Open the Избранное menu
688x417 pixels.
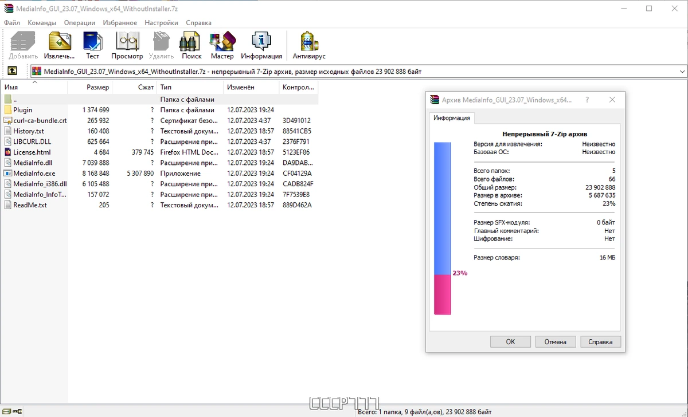120,23
